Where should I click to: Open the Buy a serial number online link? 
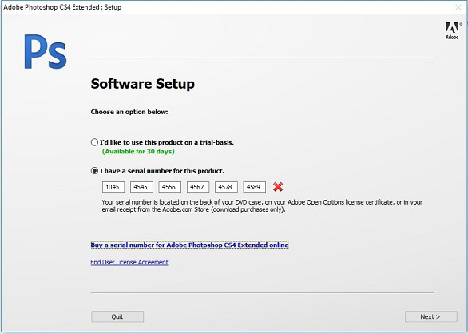[x=189, y=245]
